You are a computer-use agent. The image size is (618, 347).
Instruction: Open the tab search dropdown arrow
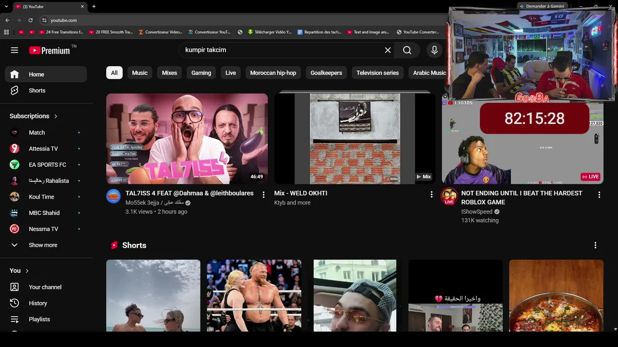pos(6,7)
